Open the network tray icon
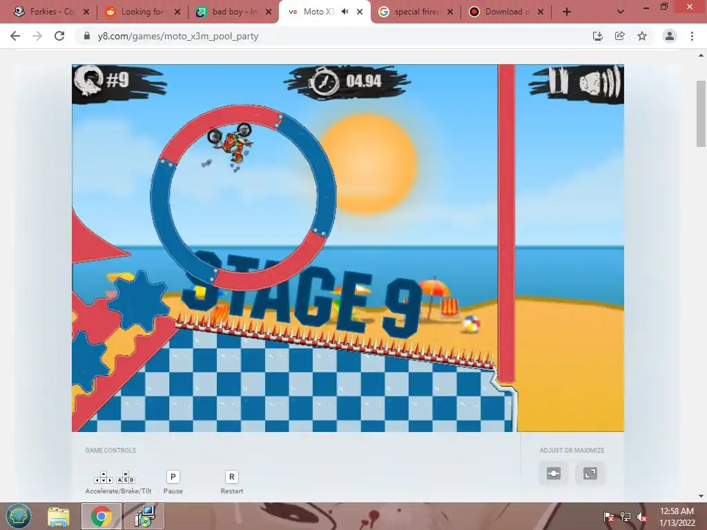Image resolution: width=707 pixels, height=530 pixels. 625,516
